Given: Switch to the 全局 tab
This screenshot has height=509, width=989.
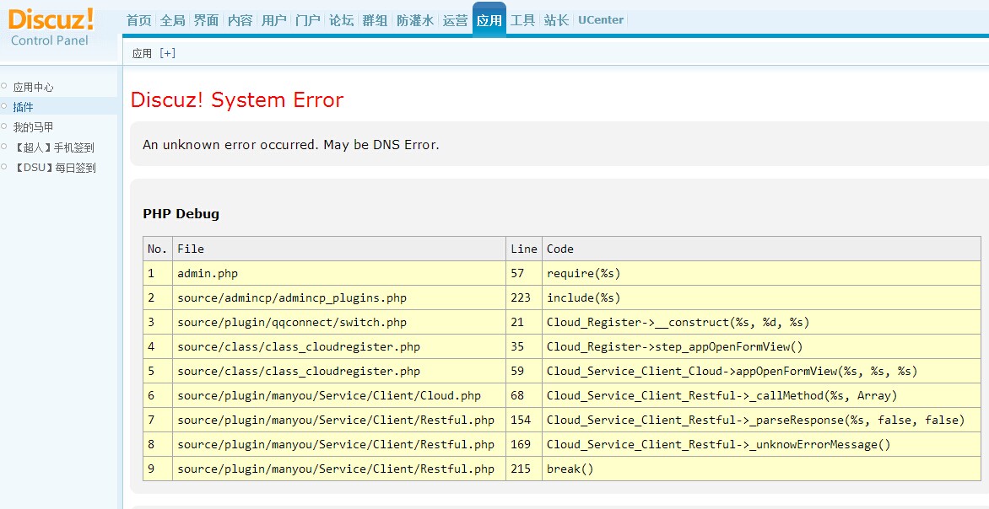Looking at the screenshot, I should [173, 20].
